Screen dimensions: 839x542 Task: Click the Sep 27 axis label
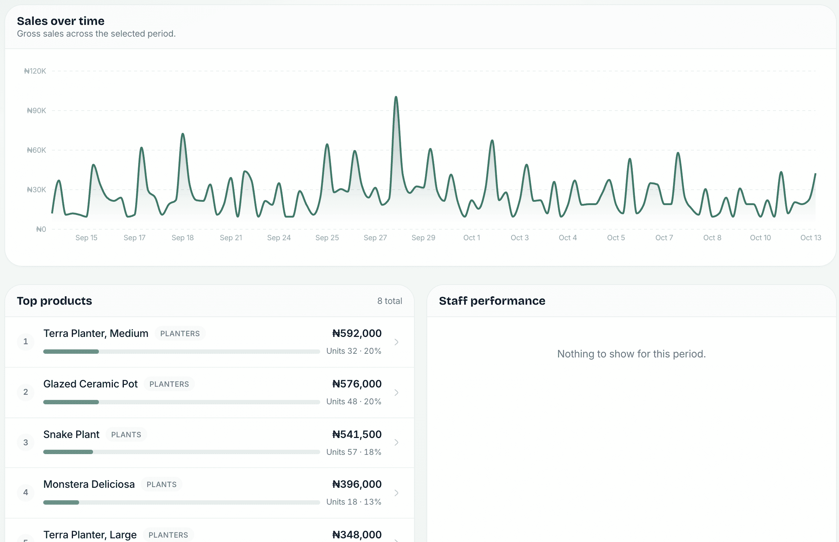[x=375, y=238]
